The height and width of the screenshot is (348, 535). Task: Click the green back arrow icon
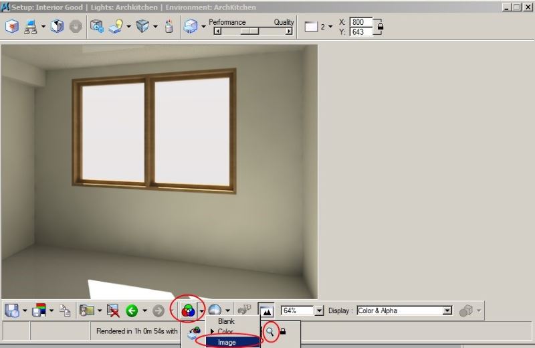pyautogui.click(x=132, y=311)
